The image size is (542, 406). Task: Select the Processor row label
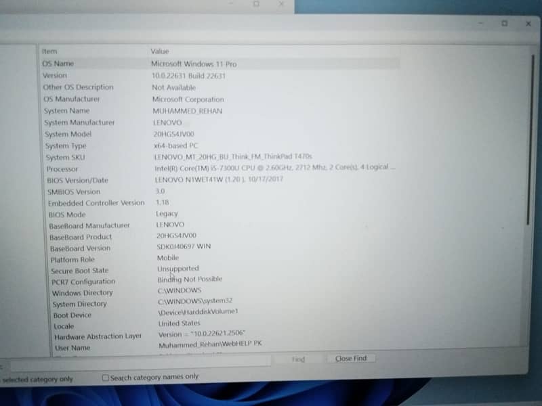(62, 168)
